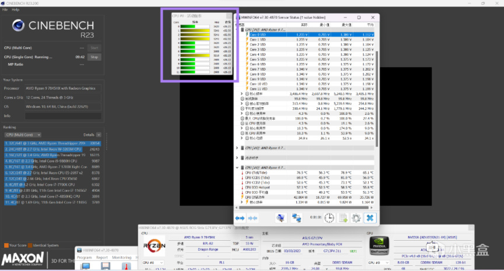
Task: Select ranking entry 4, the Intel Core i9-9880H
Action: tap(52, 161)
